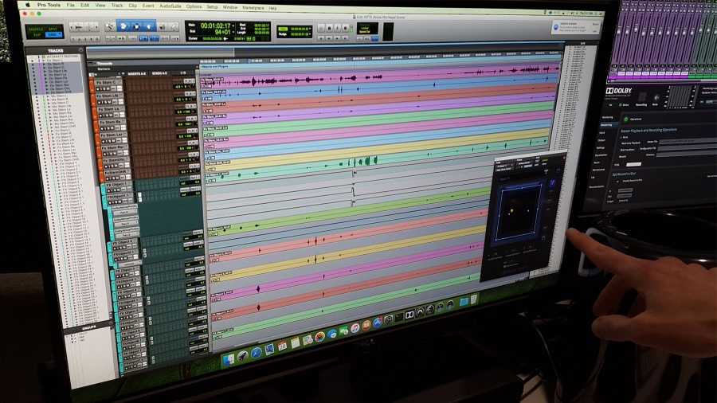Open Terminal from the Dock
This screenshot has width=717, height=403.
click(399, 318)
